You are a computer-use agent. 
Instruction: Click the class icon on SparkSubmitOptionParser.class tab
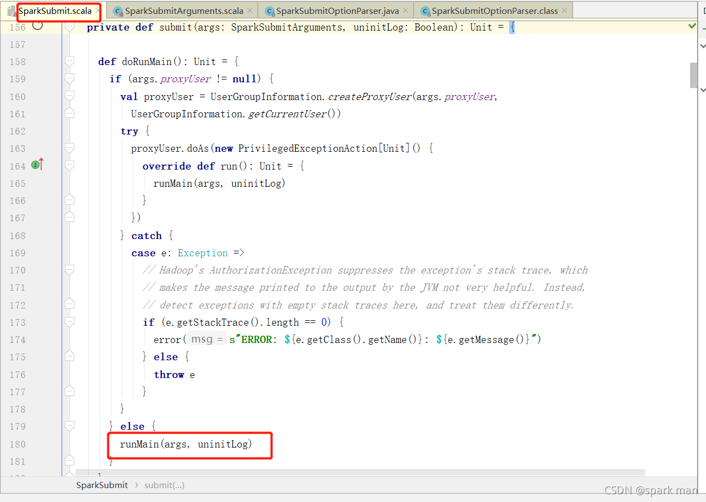[x=425, y=11]
